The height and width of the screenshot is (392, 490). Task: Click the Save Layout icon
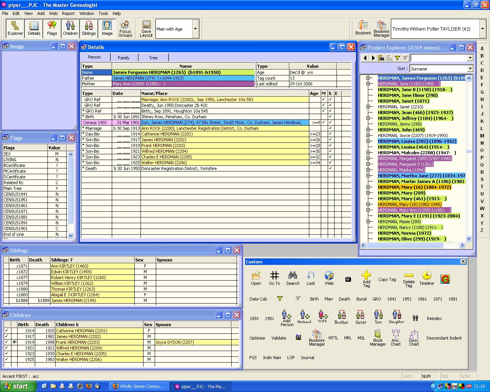pyautogui.click(x=146, y=29)
